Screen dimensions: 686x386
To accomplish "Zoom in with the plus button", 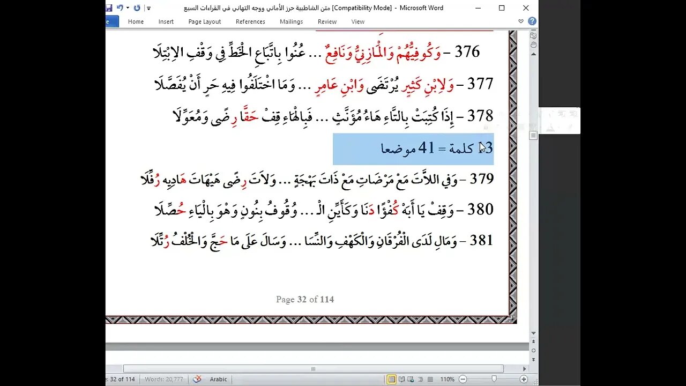I will tap(524, 379).
